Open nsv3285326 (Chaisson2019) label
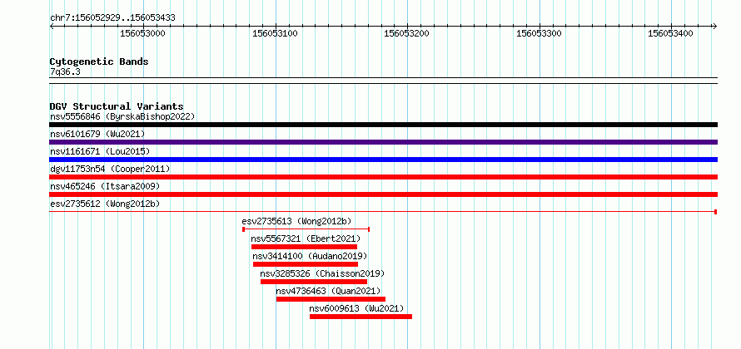 322,273
